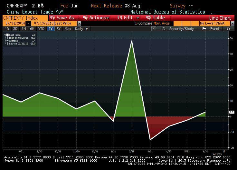Viewport: 237px width, 170px height.
Task: Click the collapse arrows left of Security/Study
Action: [x=154, y=29]
